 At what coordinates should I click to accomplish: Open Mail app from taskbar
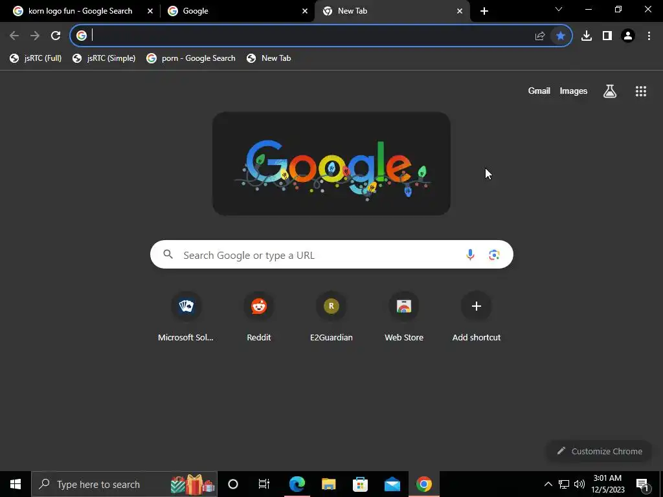click(392, 484)
